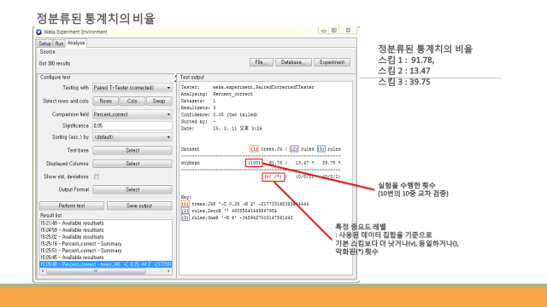Click Result list horizontal scrollbar thumb
This screenshot has width=547, height=307.
coord(96,271)
